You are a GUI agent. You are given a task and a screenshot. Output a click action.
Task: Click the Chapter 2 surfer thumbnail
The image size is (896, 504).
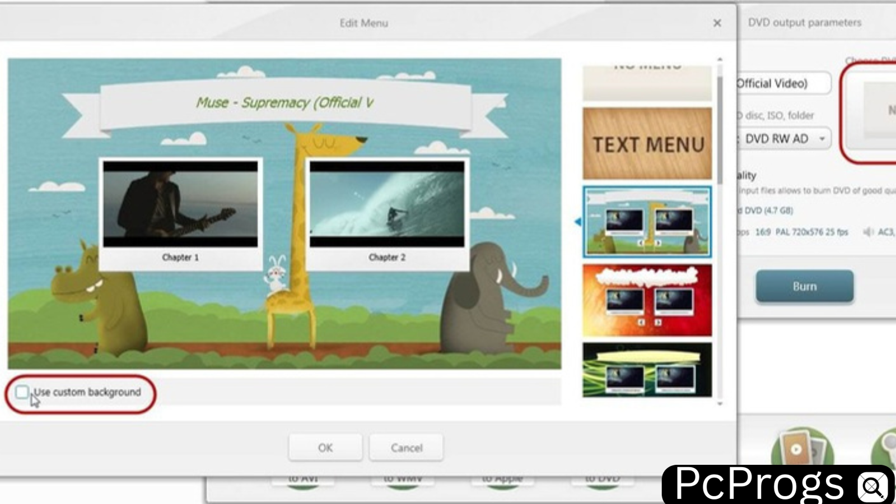(387, 204)
